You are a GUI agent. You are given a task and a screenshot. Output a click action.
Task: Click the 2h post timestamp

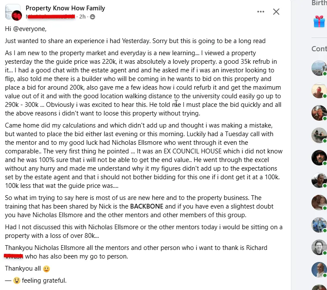83,17
